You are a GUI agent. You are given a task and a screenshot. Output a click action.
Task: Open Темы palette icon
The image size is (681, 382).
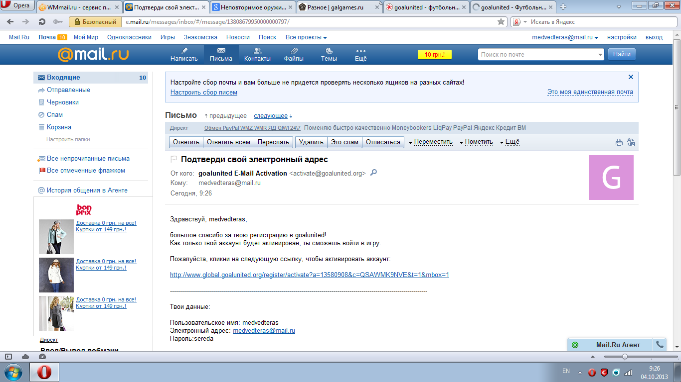click(329, 55)
